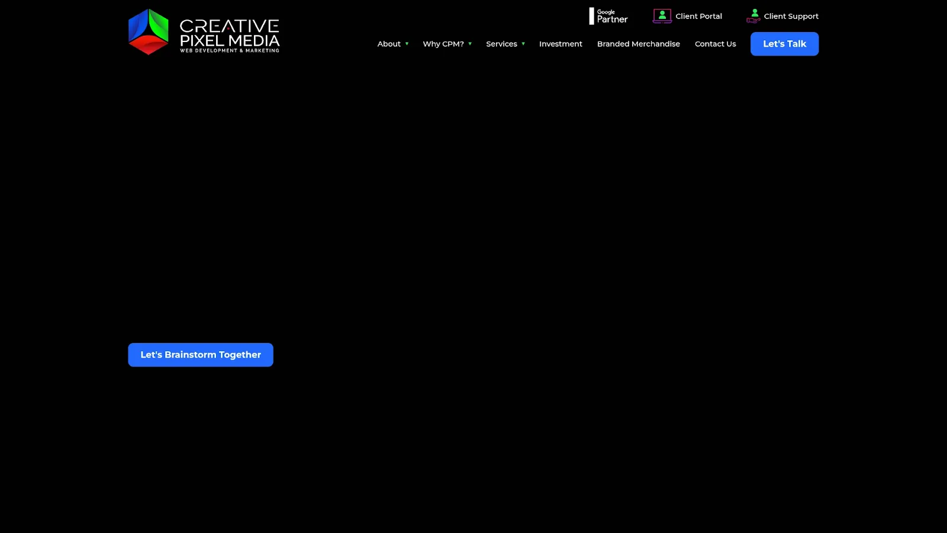Click the Client Portal link text
This screenshot has width=947, height=533.
[x=699, y=16]
